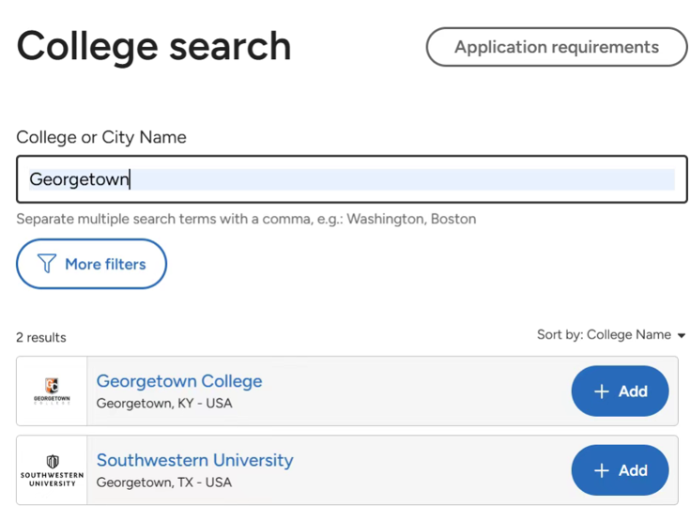Focus the College or City Name field
Image resolution: width=690 pixels, height=506 pixels.
coord(352,179)
